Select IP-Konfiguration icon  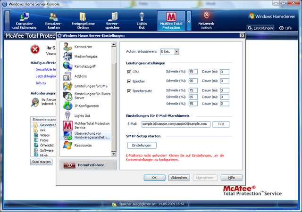coord(67,106)
